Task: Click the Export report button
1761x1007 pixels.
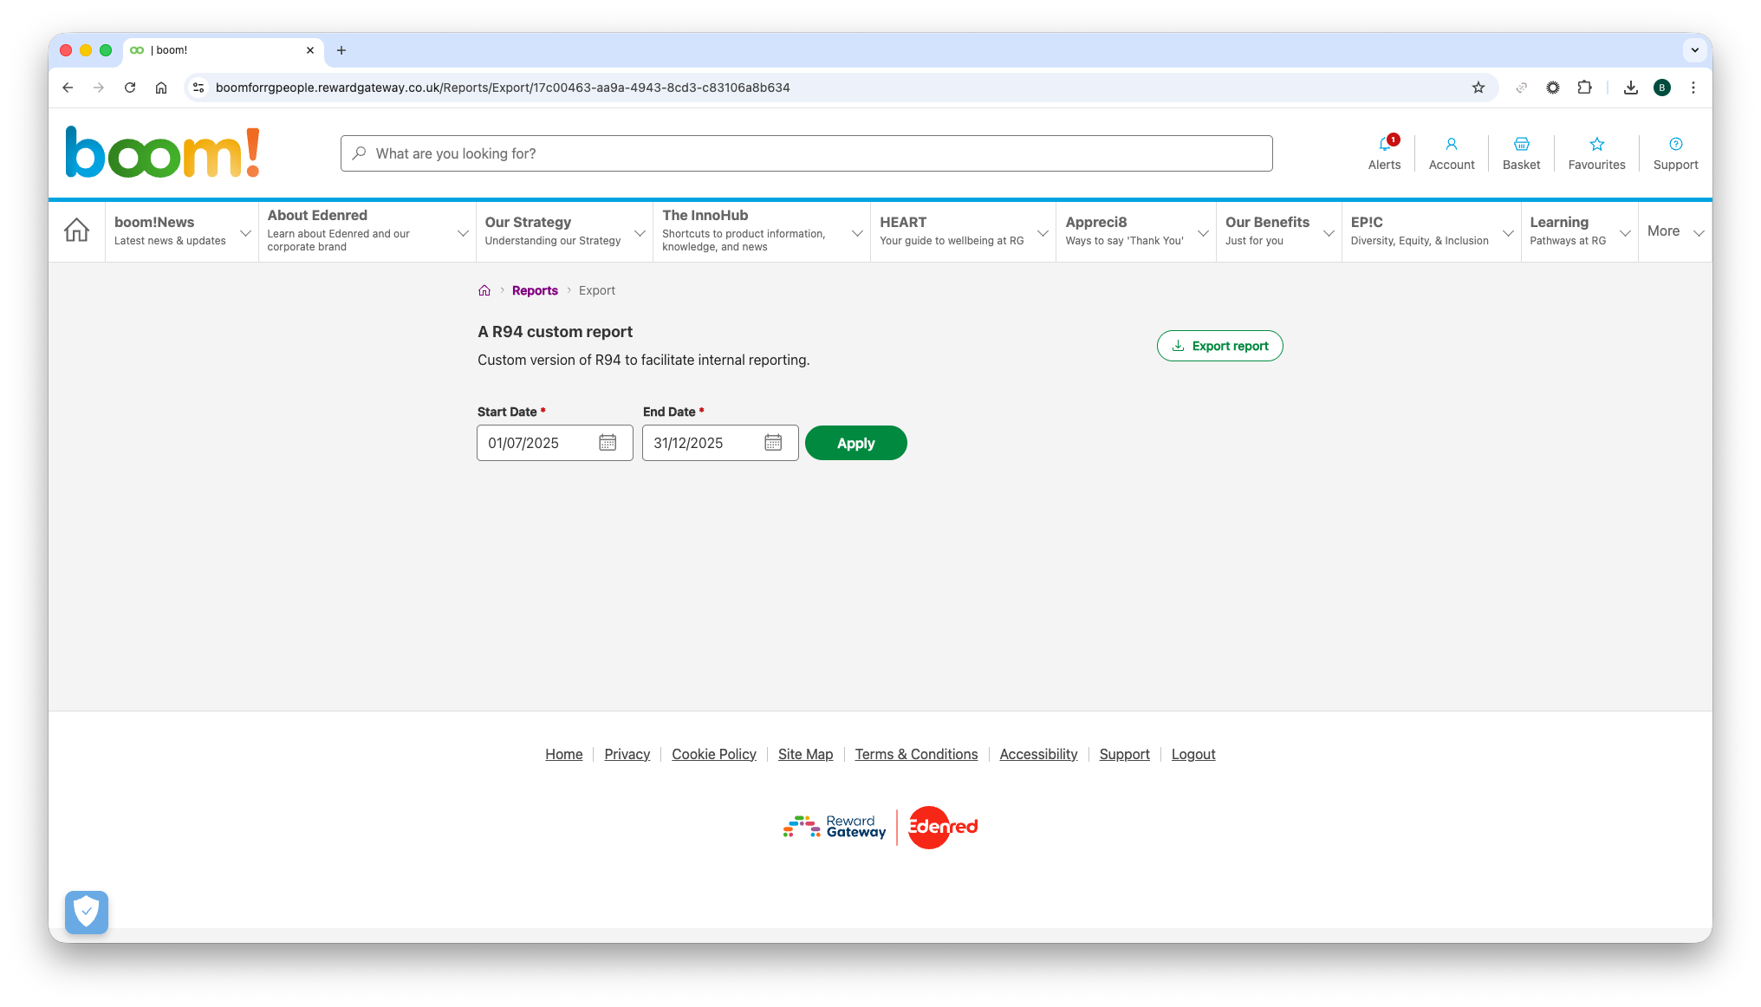Action: [x=1219, y=346]
